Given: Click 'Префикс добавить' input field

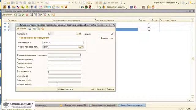Looking at the screenshot, I should (65, 59).
